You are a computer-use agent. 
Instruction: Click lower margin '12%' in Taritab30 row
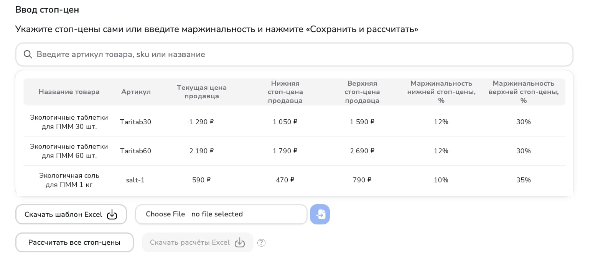point(441,122)
